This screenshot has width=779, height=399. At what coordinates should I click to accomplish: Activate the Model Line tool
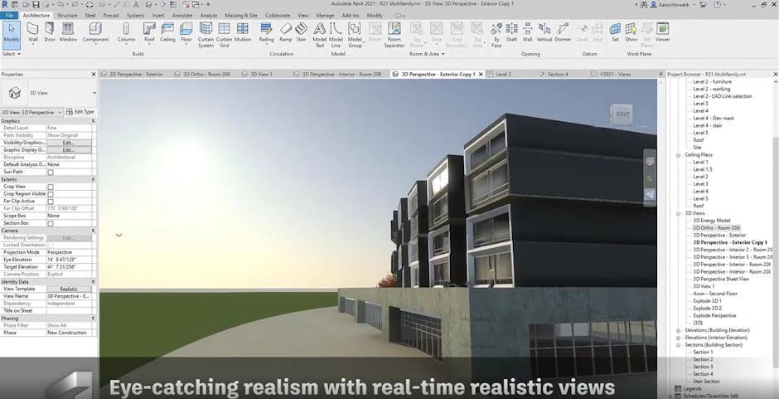336,35
